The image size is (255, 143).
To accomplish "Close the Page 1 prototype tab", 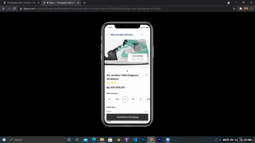I will pos(78,3).
